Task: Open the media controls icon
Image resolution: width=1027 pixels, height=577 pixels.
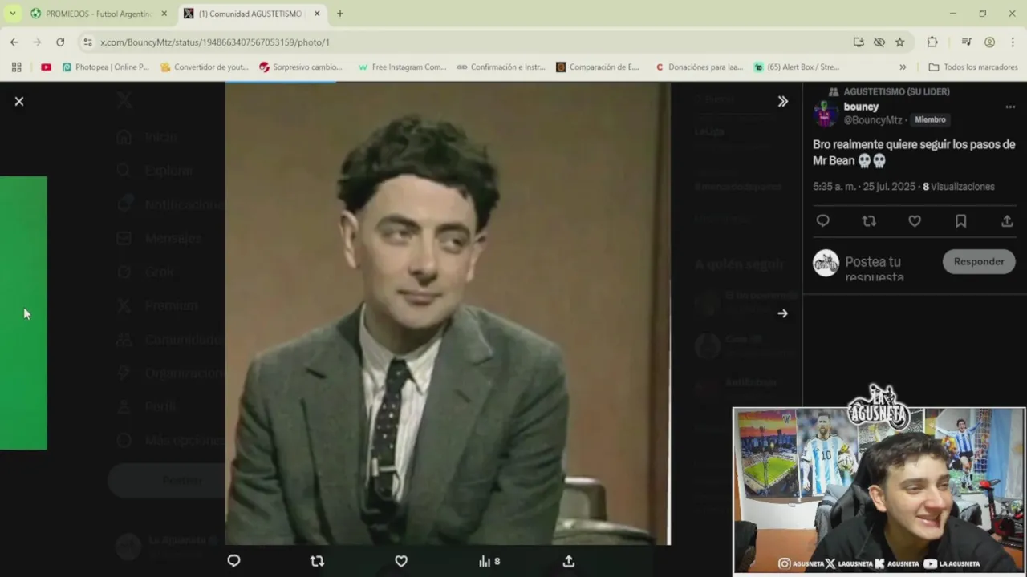Action: point(967,42)
